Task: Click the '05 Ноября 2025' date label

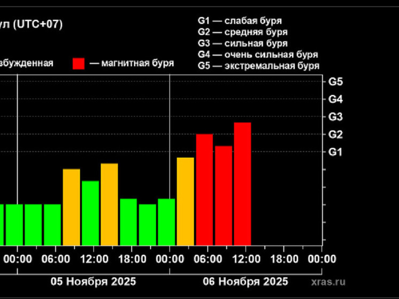Action: pyautogui.click(x=94, y=281)
